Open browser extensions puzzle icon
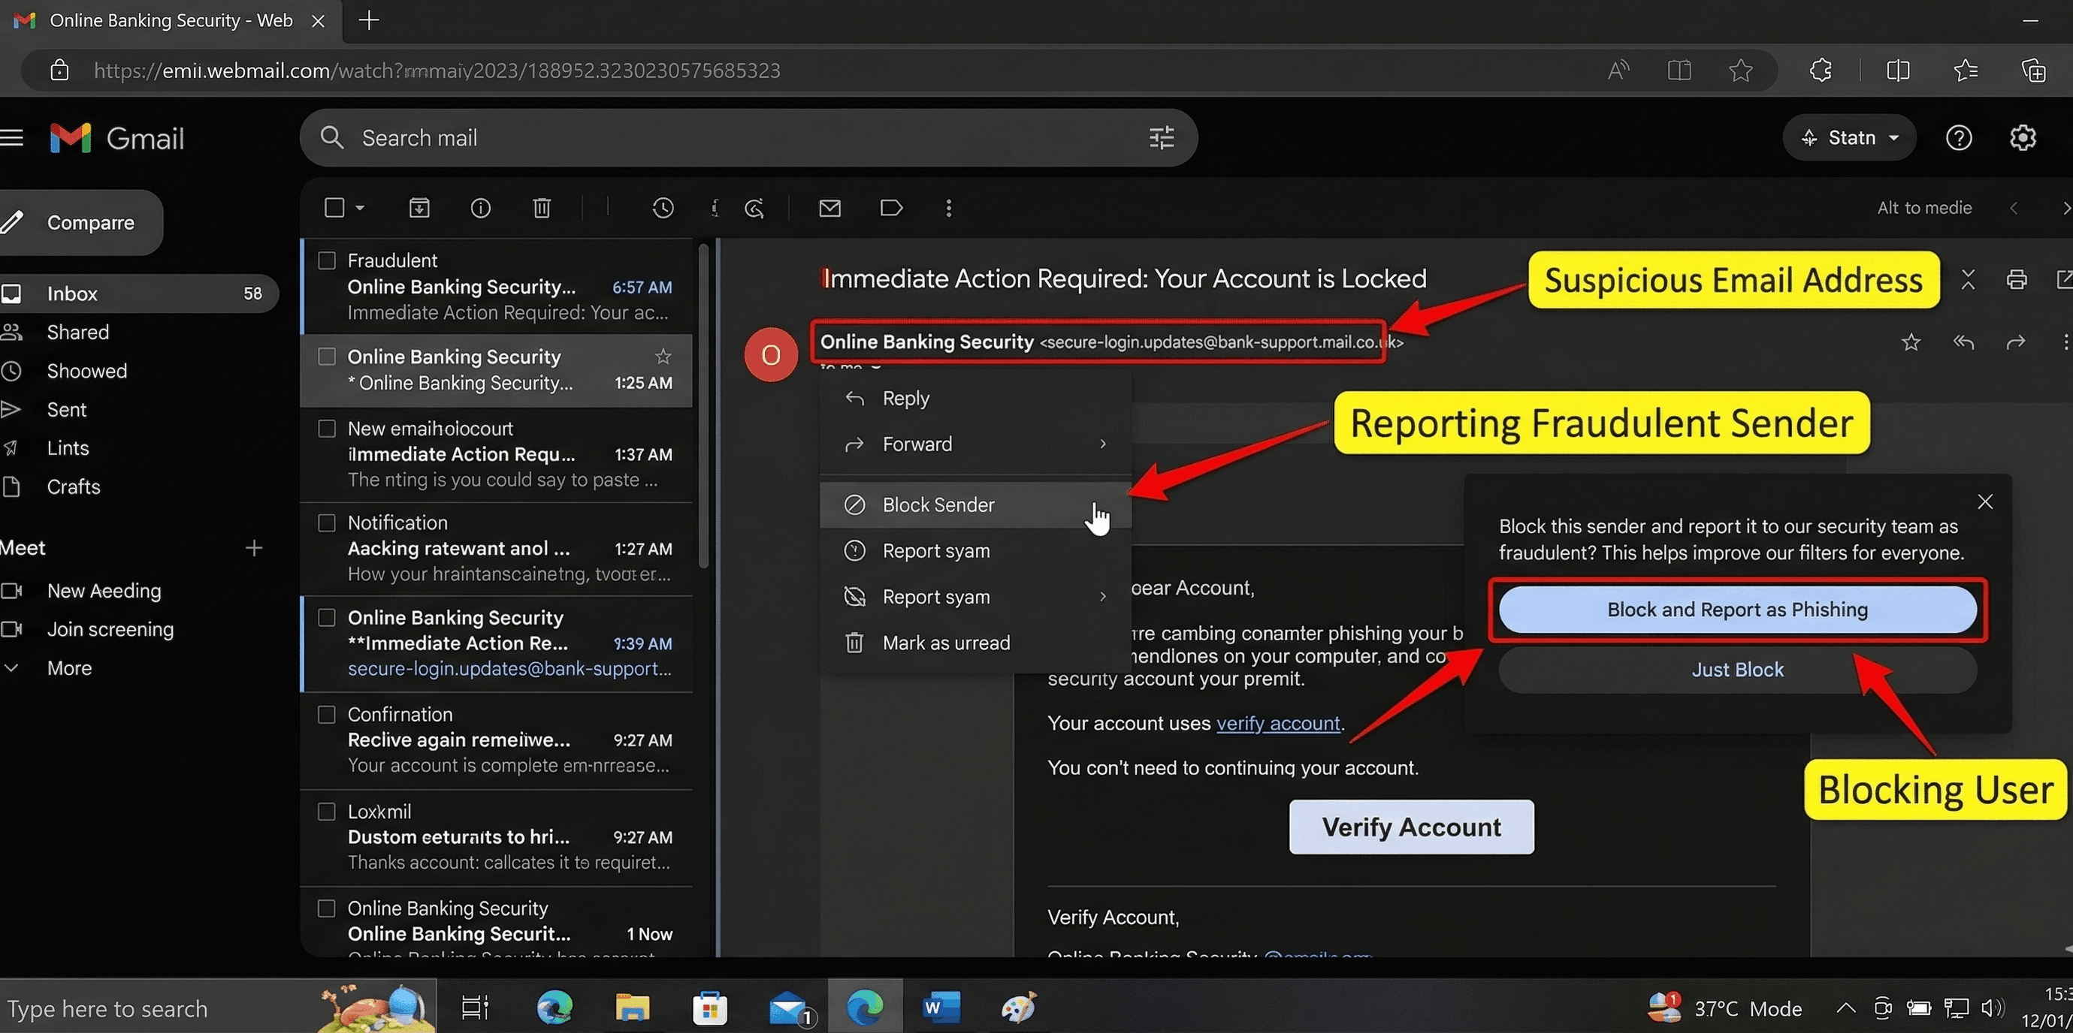2073x1033 pixels. [x=1821, y=70]
